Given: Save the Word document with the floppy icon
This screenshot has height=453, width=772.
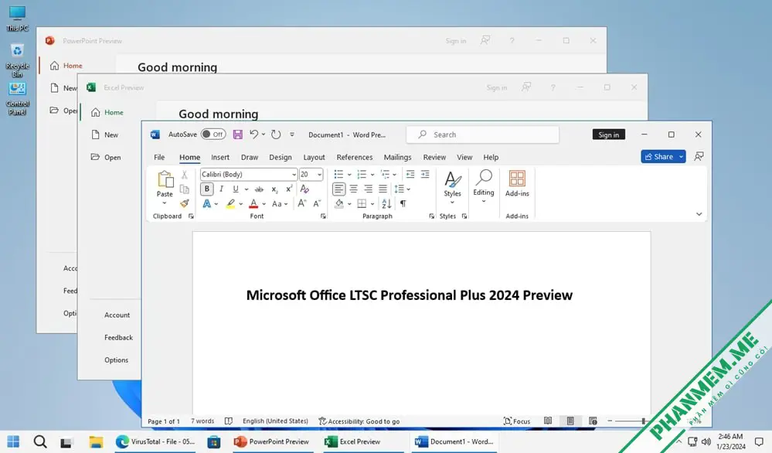Looking at the screenshot, I should click(237, 135).
